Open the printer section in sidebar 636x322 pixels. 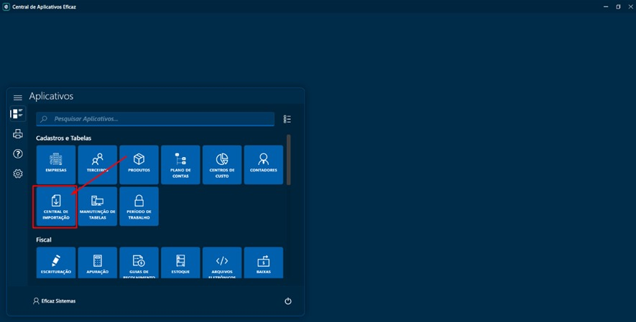click(x=18, y=134)
